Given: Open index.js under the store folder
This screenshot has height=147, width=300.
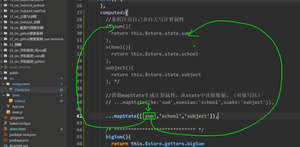Looking at the screenshot, I should (x=20, y=101).
